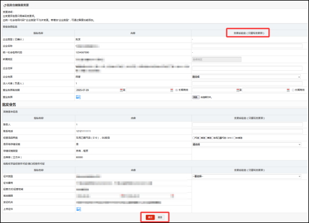
Task: Open calendar for current license end date
Action: tap(172, 90)
